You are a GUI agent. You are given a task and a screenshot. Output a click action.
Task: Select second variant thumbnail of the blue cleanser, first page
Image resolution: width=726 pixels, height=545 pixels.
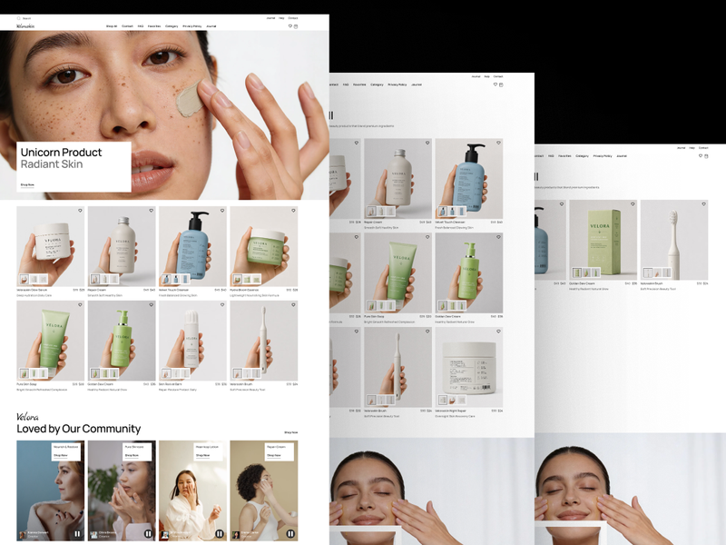[x=175, y=280]
